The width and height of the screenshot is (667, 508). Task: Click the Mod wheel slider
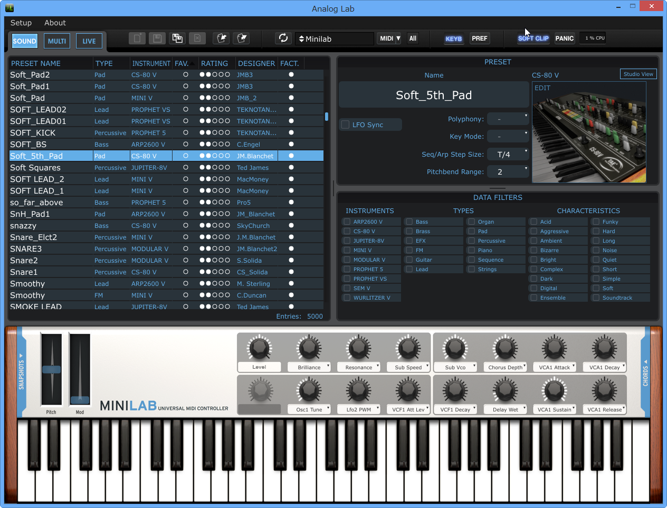click(80, 370)
